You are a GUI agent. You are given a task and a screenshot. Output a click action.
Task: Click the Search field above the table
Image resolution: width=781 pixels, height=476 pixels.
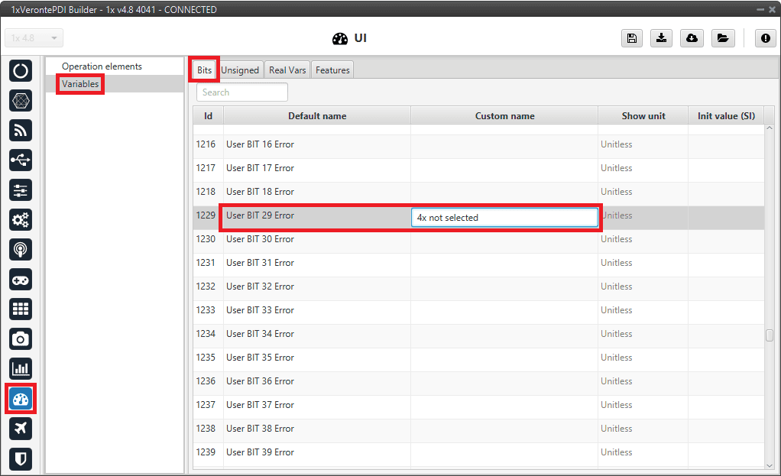point(242,92)
